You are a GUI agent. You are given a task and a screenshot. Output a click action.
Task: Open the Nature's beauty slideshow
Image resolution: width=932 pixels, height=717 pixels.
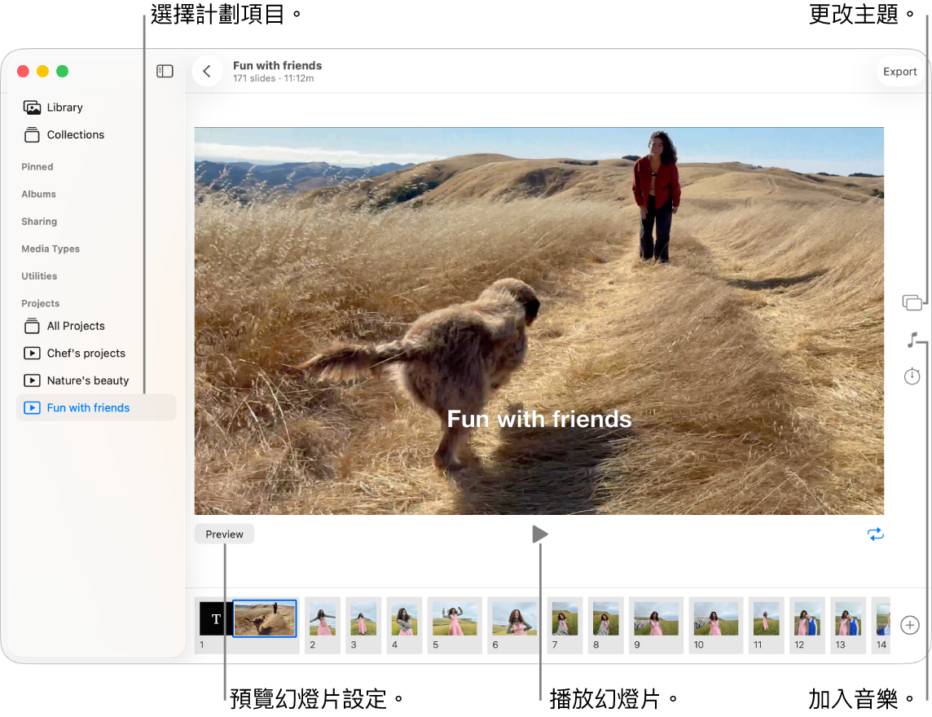point(88,380)
